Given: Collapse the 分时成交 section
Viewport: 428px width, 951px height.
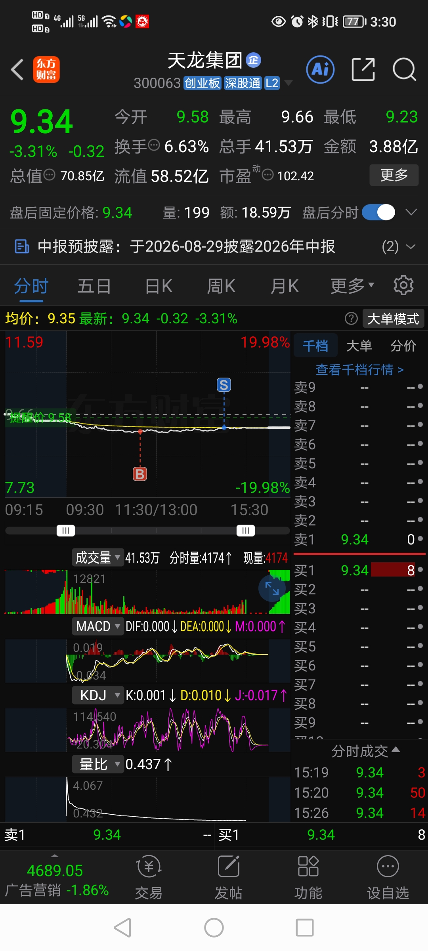Looking at the screenshot, I should coord(365,751).
